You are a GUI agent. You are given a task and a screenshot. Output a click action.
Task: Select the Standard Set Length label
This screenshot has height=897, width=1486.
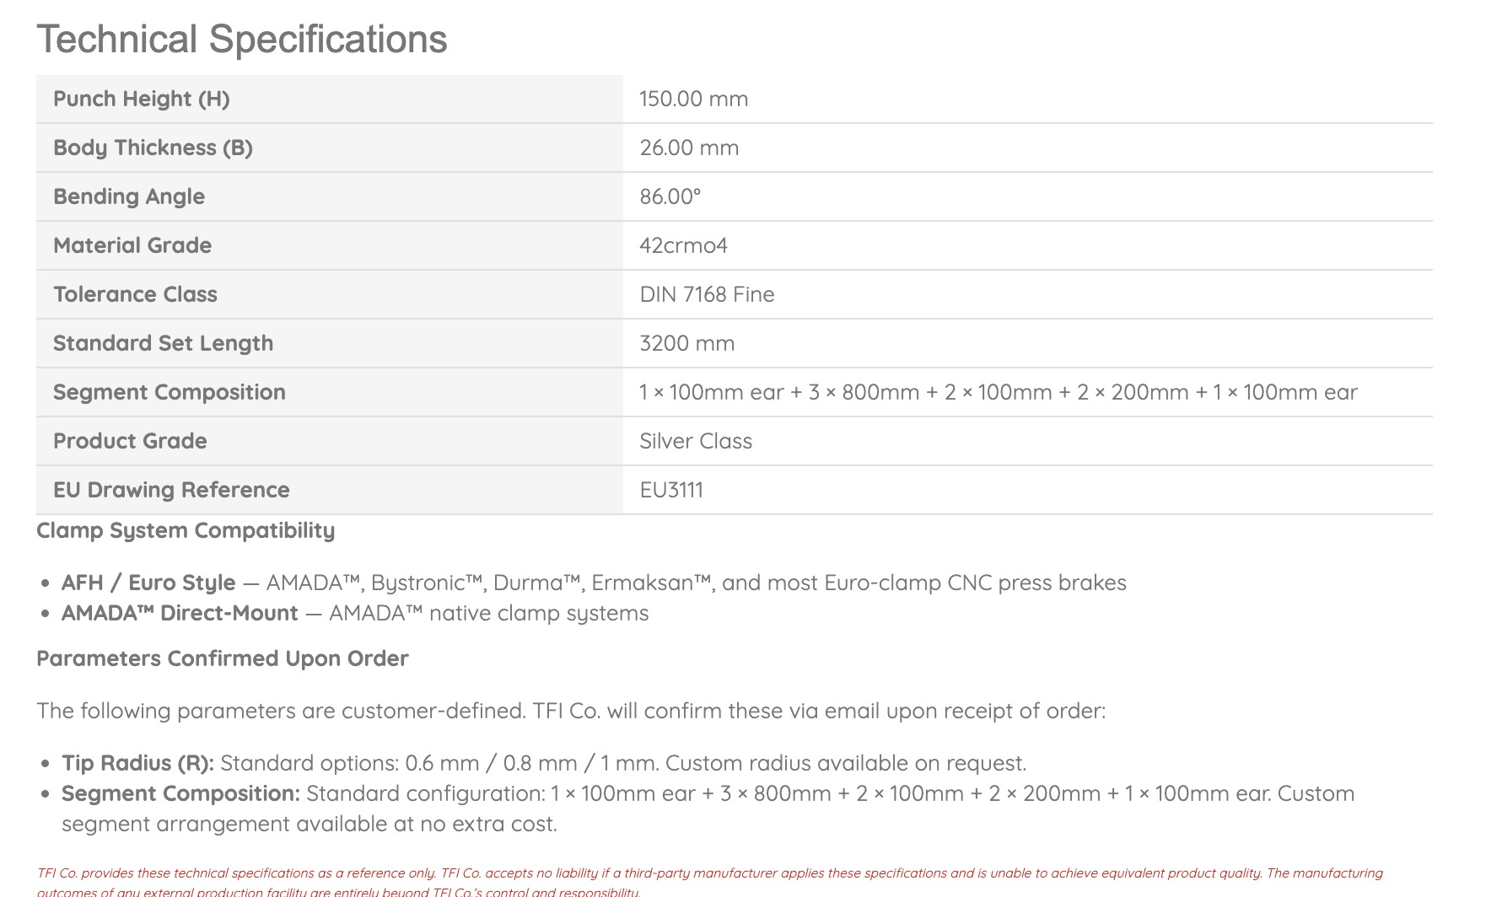(x=163, y=343)
